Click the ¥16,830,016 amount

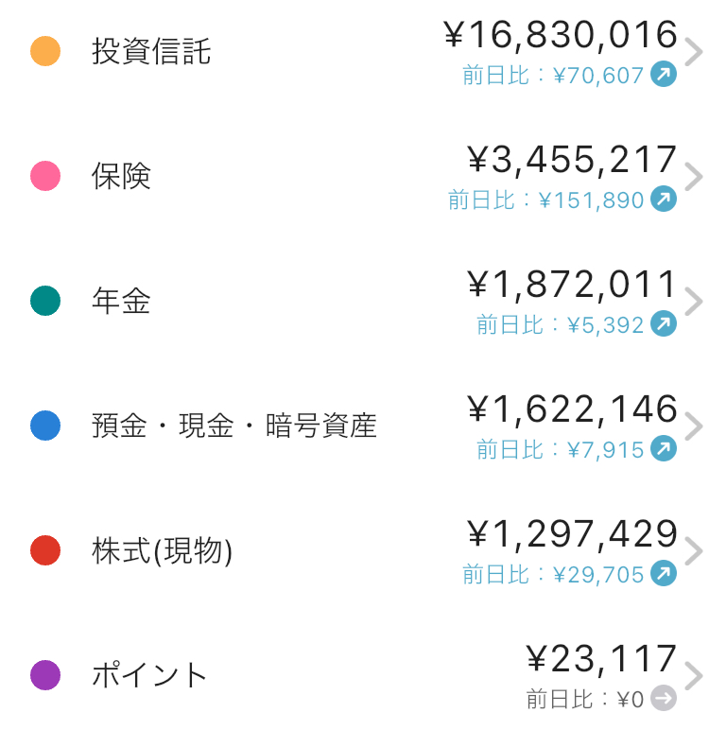click(x=561, y=35)
